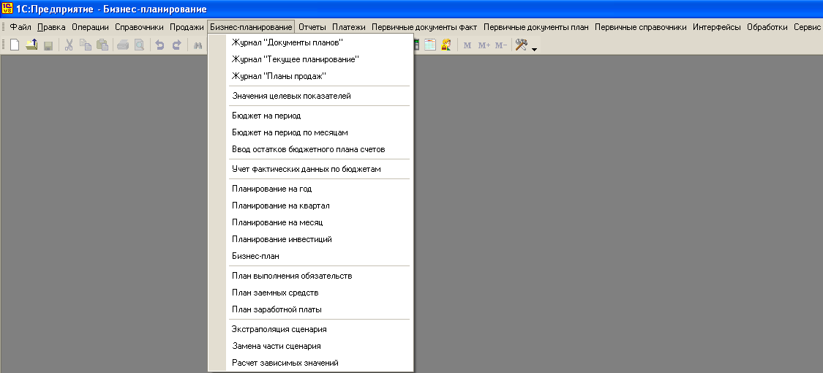Open the Продажи menu

[x=187, y=27]
